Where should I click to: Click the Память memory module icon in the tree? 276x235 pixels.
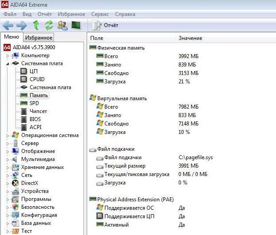(x=24, y=95)
